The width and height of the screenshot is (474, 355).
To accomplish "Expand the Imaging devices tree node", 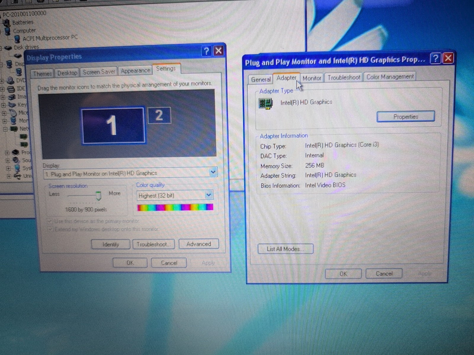I will point(3,97).
